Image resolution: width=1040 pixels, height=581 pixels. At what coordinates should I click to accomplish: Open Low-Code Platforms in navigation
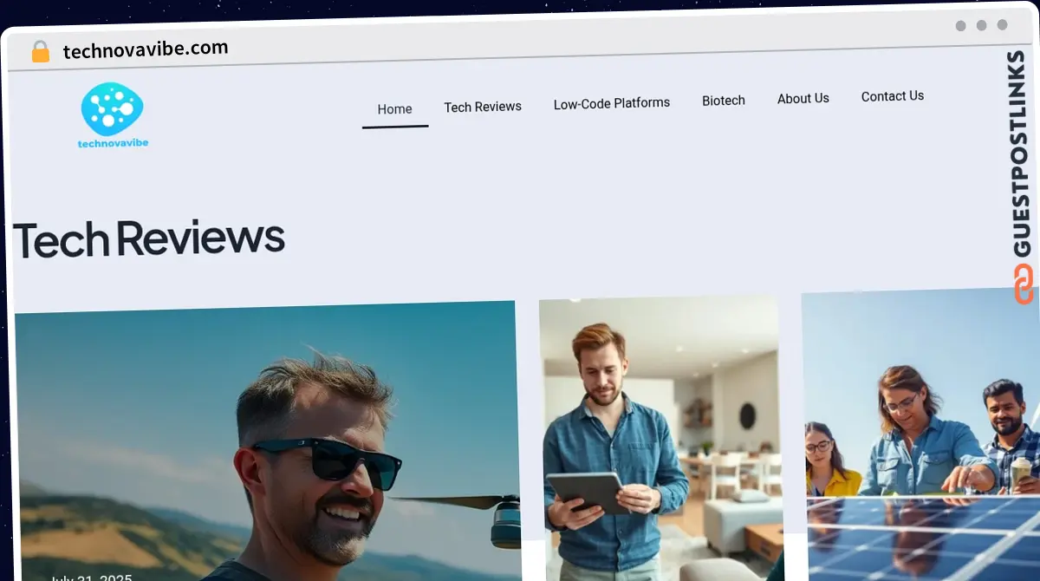click(612, 103)
